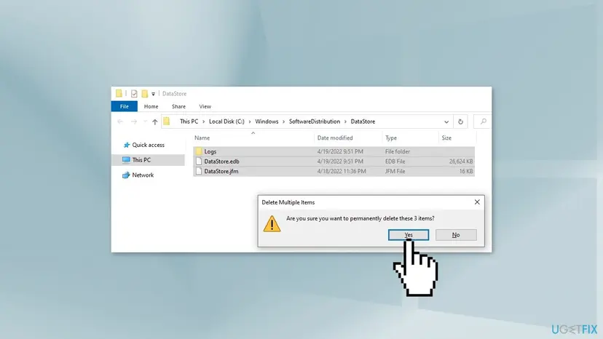Open Customize Quick Access Toolbar dropdown
This screenshot has height=339, width=603.
point(153,94)
